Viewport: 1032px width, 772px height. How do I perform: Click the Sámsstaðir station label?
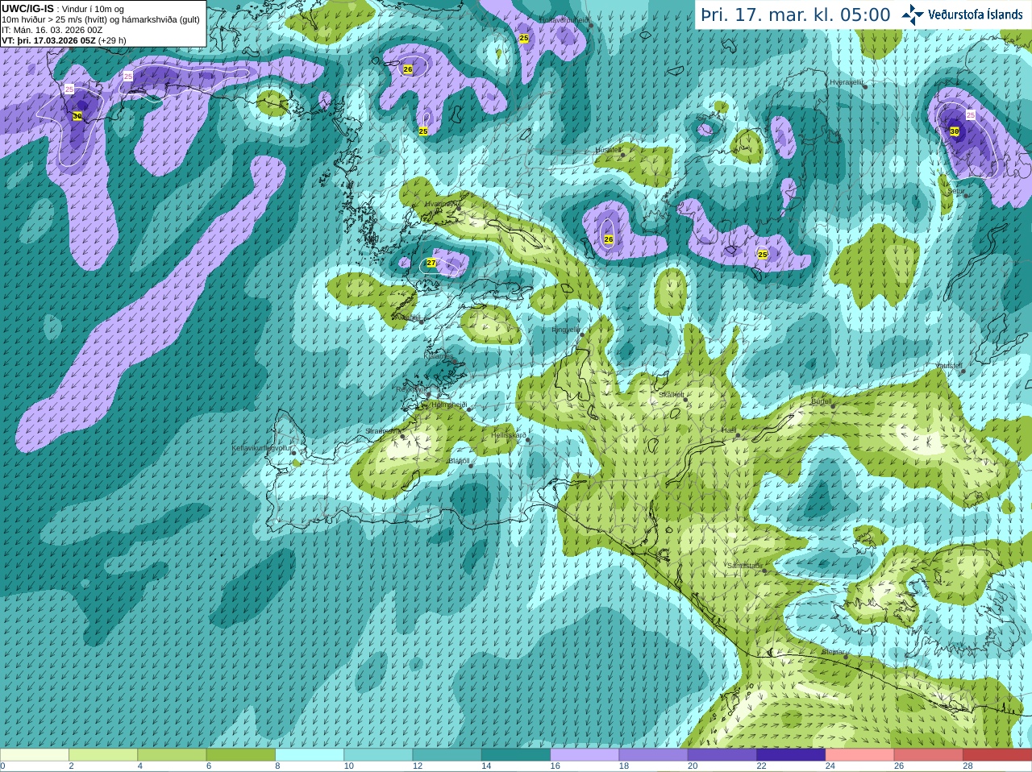pyautogui.click(x=744, y=566)
